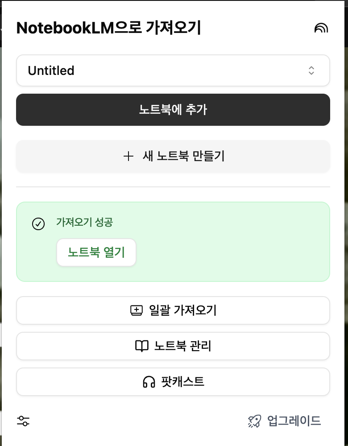Open the "Untitled" notebook selector dropdown

click(x=173, y=70)
